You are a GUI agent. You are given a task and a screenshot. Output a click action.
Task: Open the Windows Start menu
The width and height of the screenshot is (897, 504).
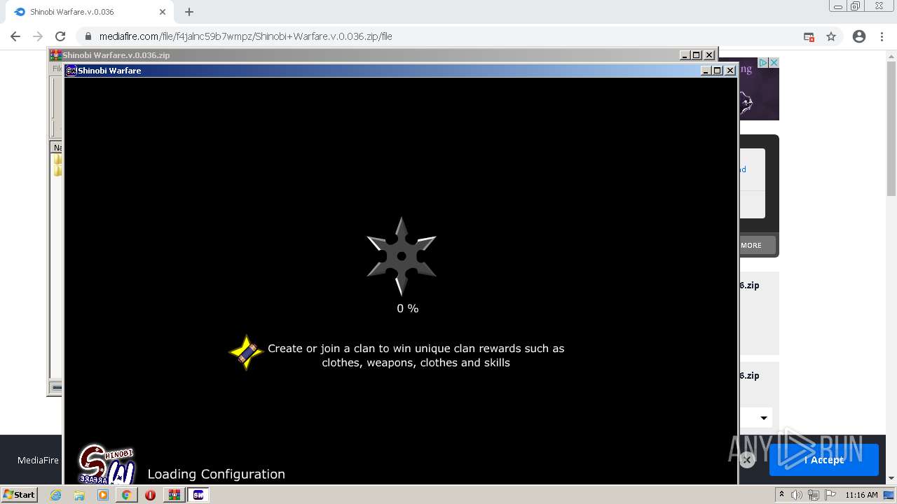tap(20, 494)
